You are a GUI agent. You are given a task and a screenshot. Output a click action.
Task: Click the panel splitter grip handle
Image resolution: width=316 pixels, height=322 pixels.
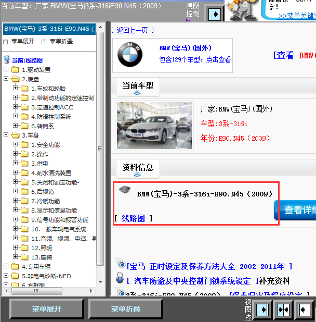pos(100,148)
